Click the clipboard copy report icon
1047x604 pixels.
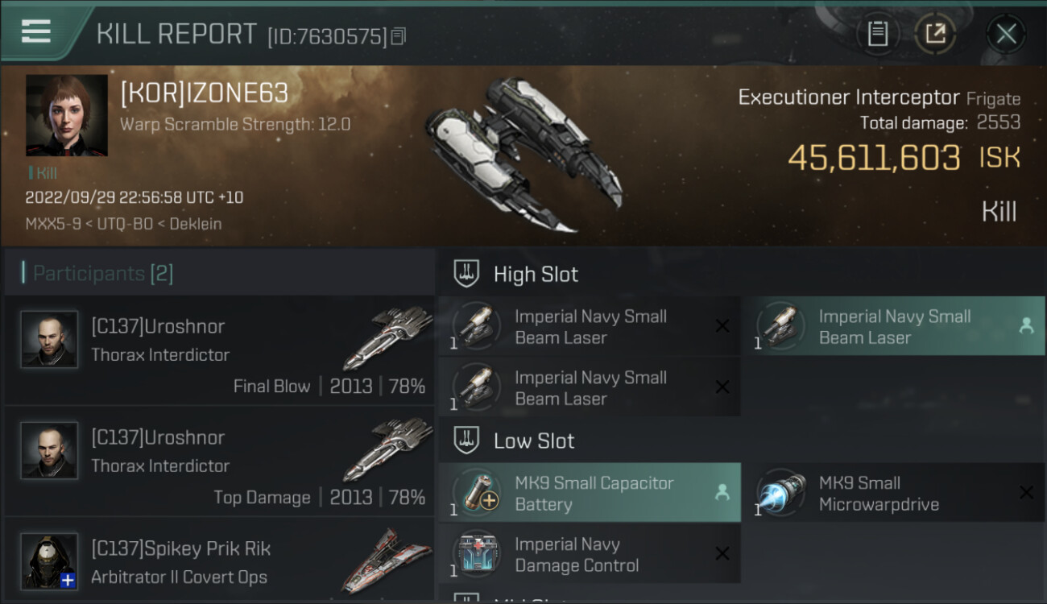(x=878, y=33)
